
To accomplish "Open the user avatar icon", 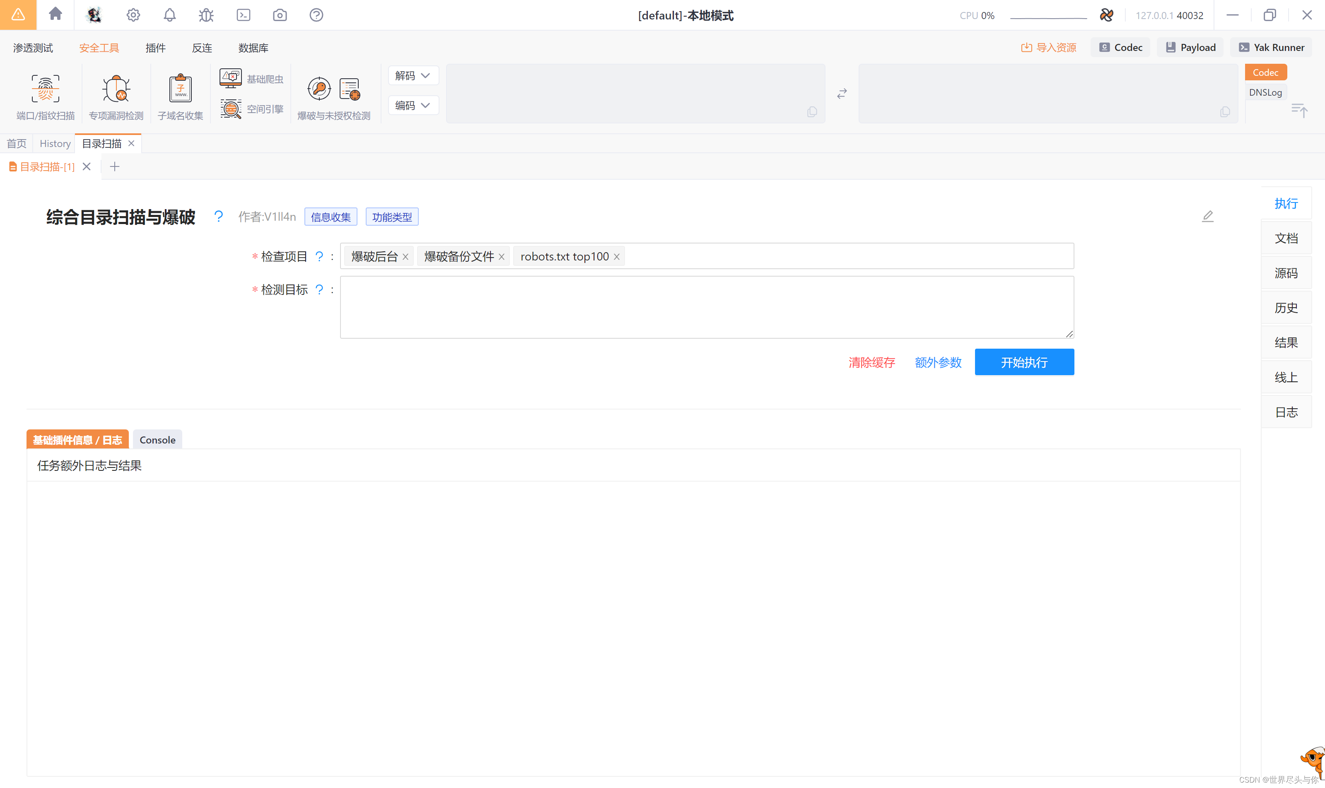I will (94, 15).
